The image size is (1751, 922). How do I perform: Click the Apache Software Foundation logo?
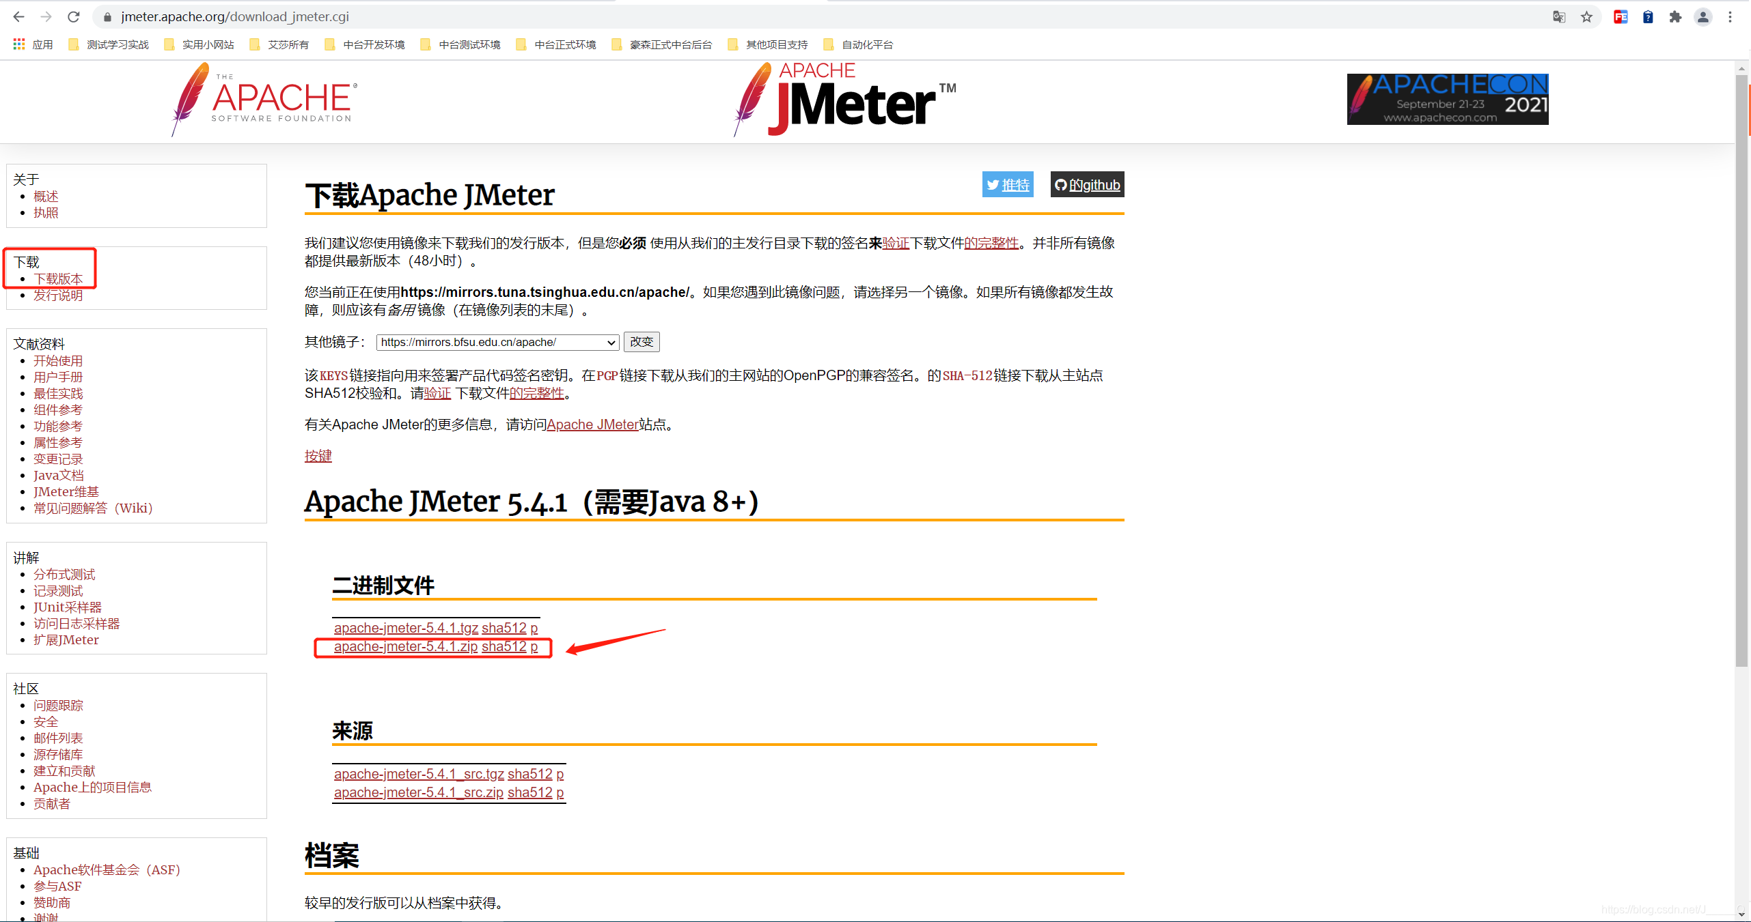coord(263,100)
